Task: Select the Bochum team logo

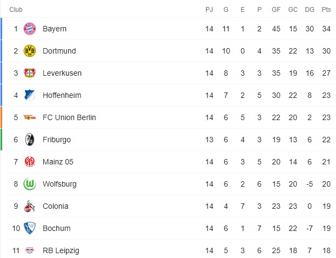Action: (x=30, y=228)
